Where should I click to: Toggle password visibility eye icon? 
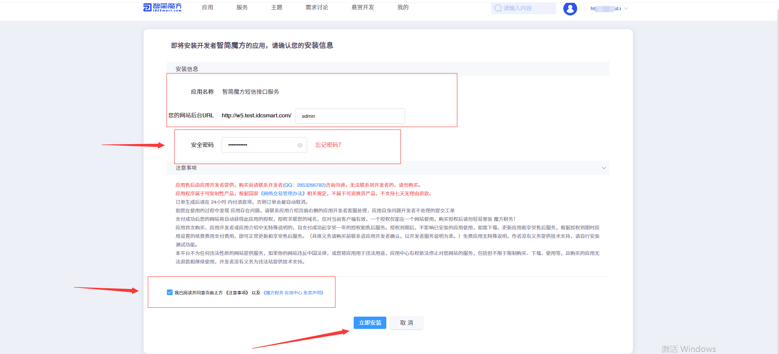pos(300,145)
